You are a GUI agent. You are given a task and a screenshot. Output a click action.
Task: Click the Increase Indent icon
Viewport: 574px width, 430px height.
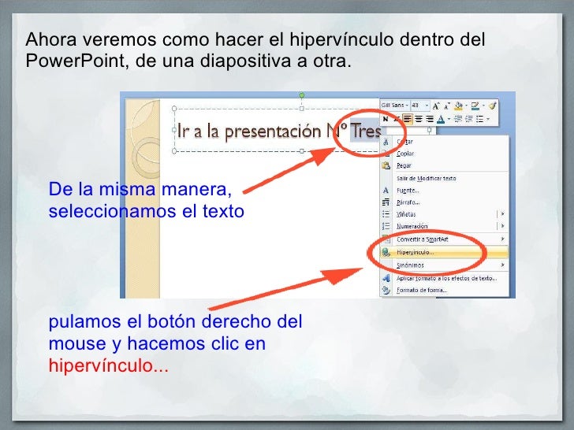(x=469, y=119)
